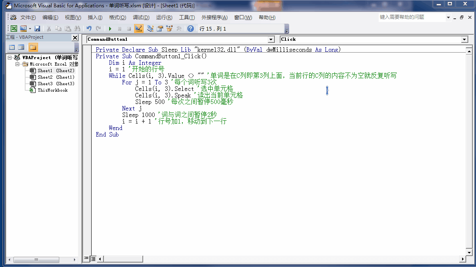This screenshot has width=476, height=267.
Task: Open the 编辑(E) menu
Action: click(x=50, y=17)
